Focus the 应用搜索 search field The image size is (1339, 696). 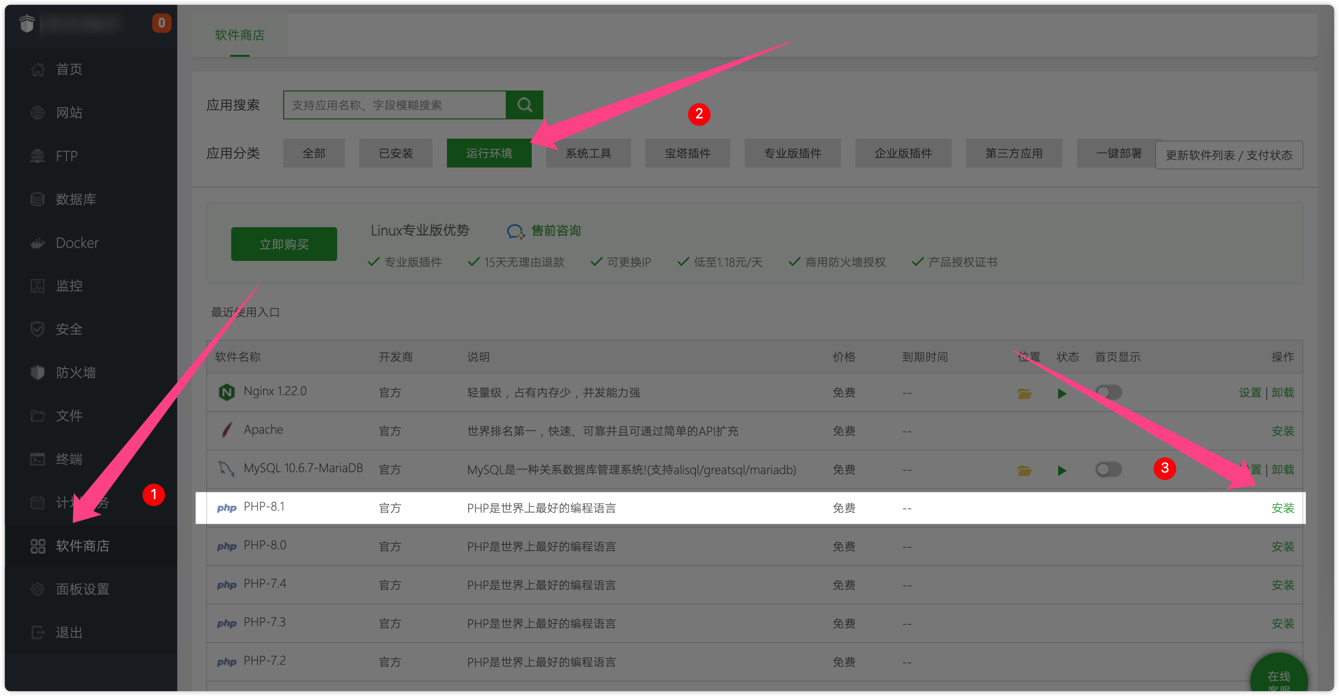[394, 105]
